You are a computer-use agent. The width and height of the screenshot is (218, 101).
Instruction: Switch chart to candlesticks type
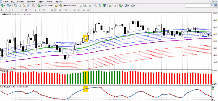pyautogui.click(x=85, y=6)
